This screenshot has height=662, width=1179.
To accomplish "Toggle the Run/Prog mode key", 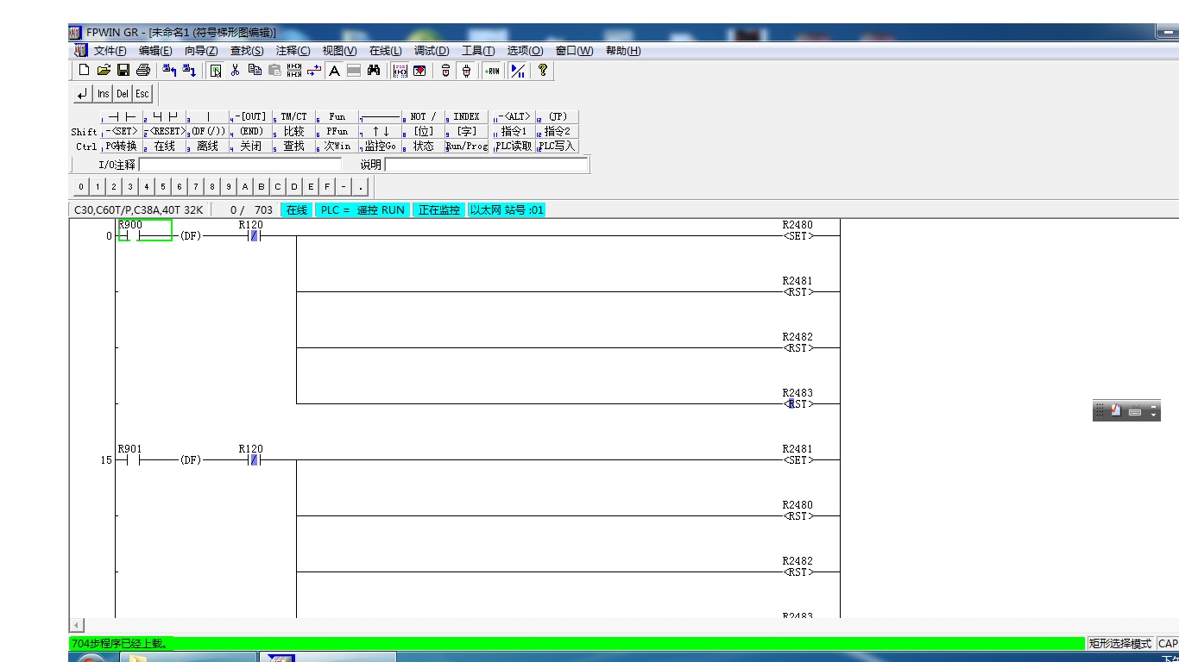I will coord(467,147).
